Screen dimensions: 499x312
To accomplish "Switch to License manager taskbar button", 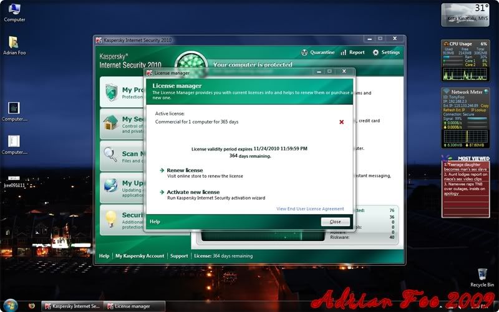I will [135, 306].
